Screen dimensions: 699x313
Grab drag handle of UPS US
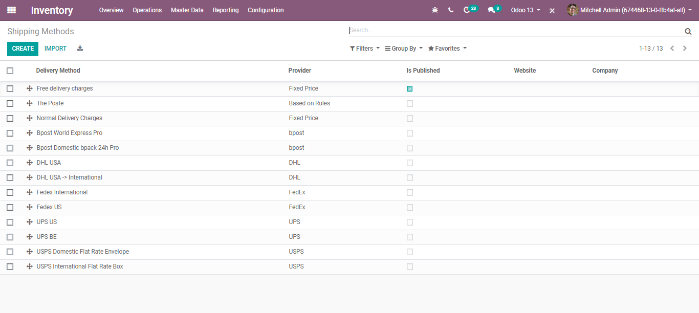[30, 222]
